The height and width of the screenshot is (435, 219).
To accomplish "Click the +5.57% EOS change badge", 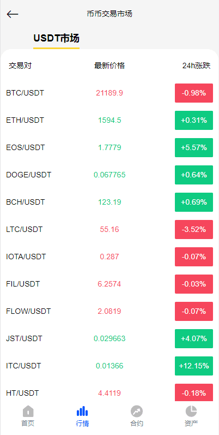I will [x=194, y=147].
